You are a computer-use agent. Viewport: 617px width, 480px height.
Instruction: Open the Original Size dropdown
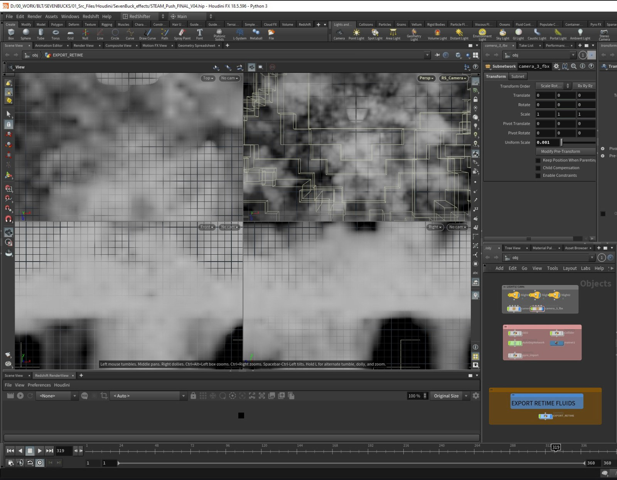(450, 396)
